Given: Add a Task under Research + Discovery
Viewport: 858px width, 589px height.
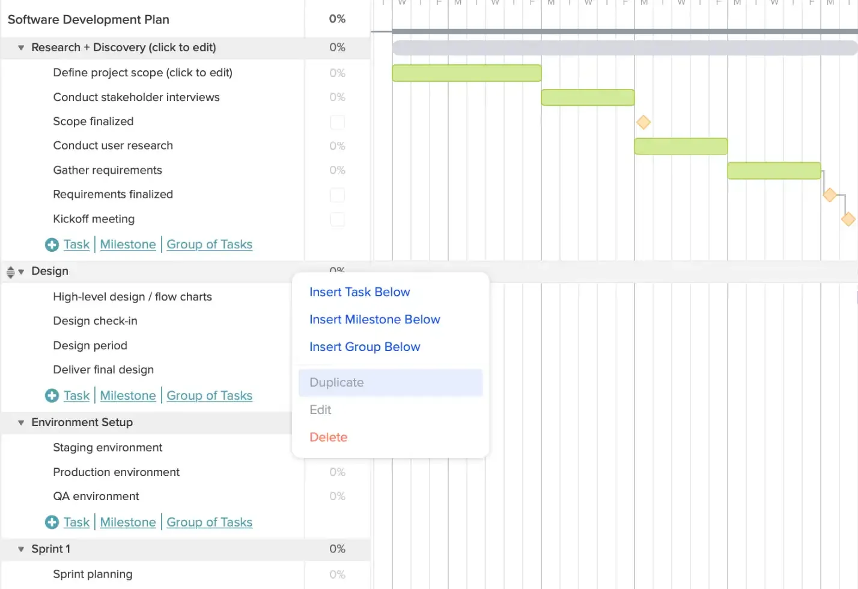Looking at the screenshot, I should (76, 245).
